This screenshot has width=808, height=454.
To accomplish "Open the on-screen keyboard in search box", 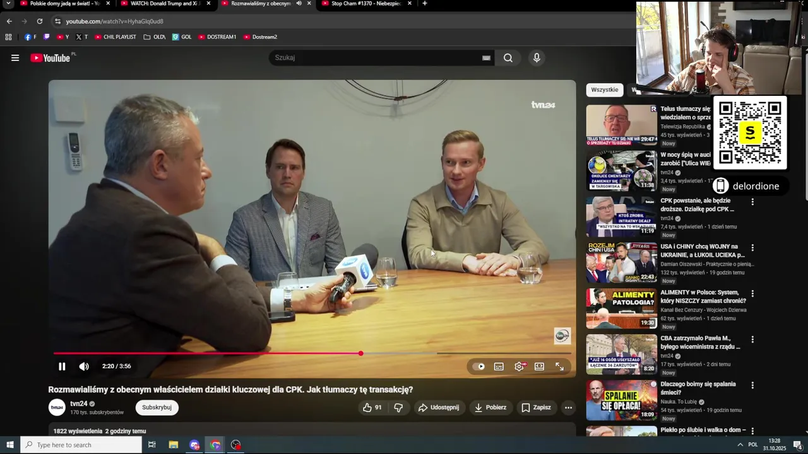I will click(x=486, y=58).
